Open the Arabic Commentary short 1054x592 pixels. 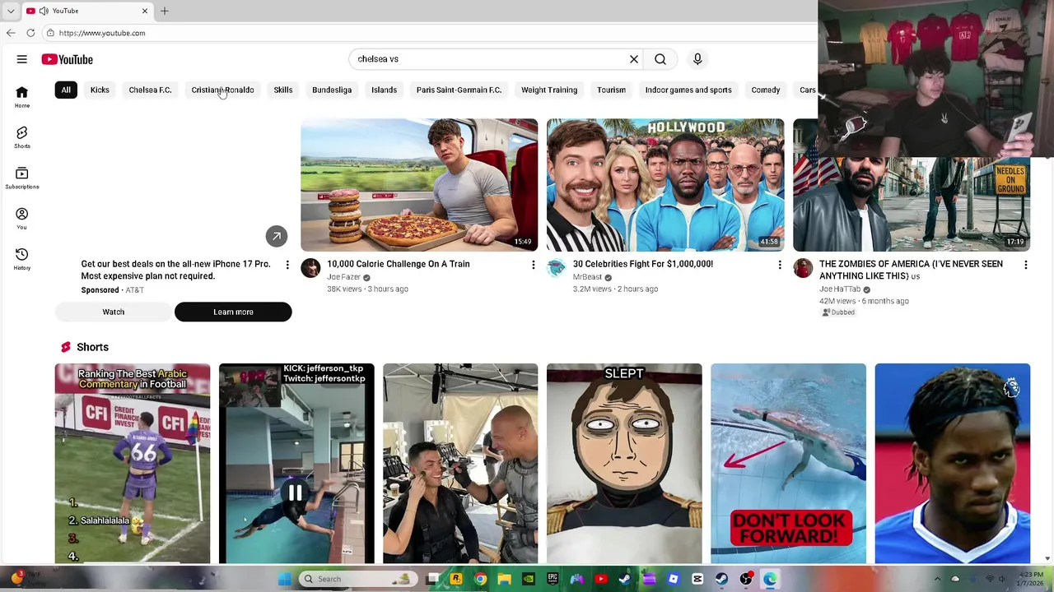coord(133,463)
